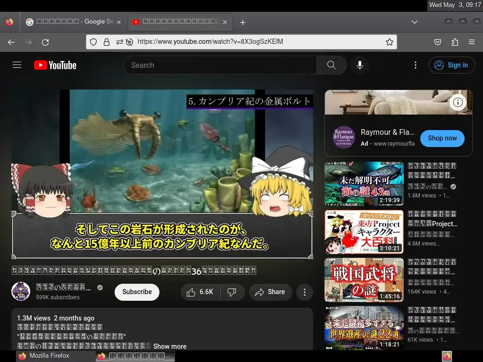Open the clock showing Wed May 3
The image size is (483, 362).
[455, 5]
